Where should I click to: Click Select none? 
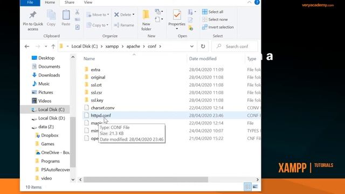click(x=215, y=19)
